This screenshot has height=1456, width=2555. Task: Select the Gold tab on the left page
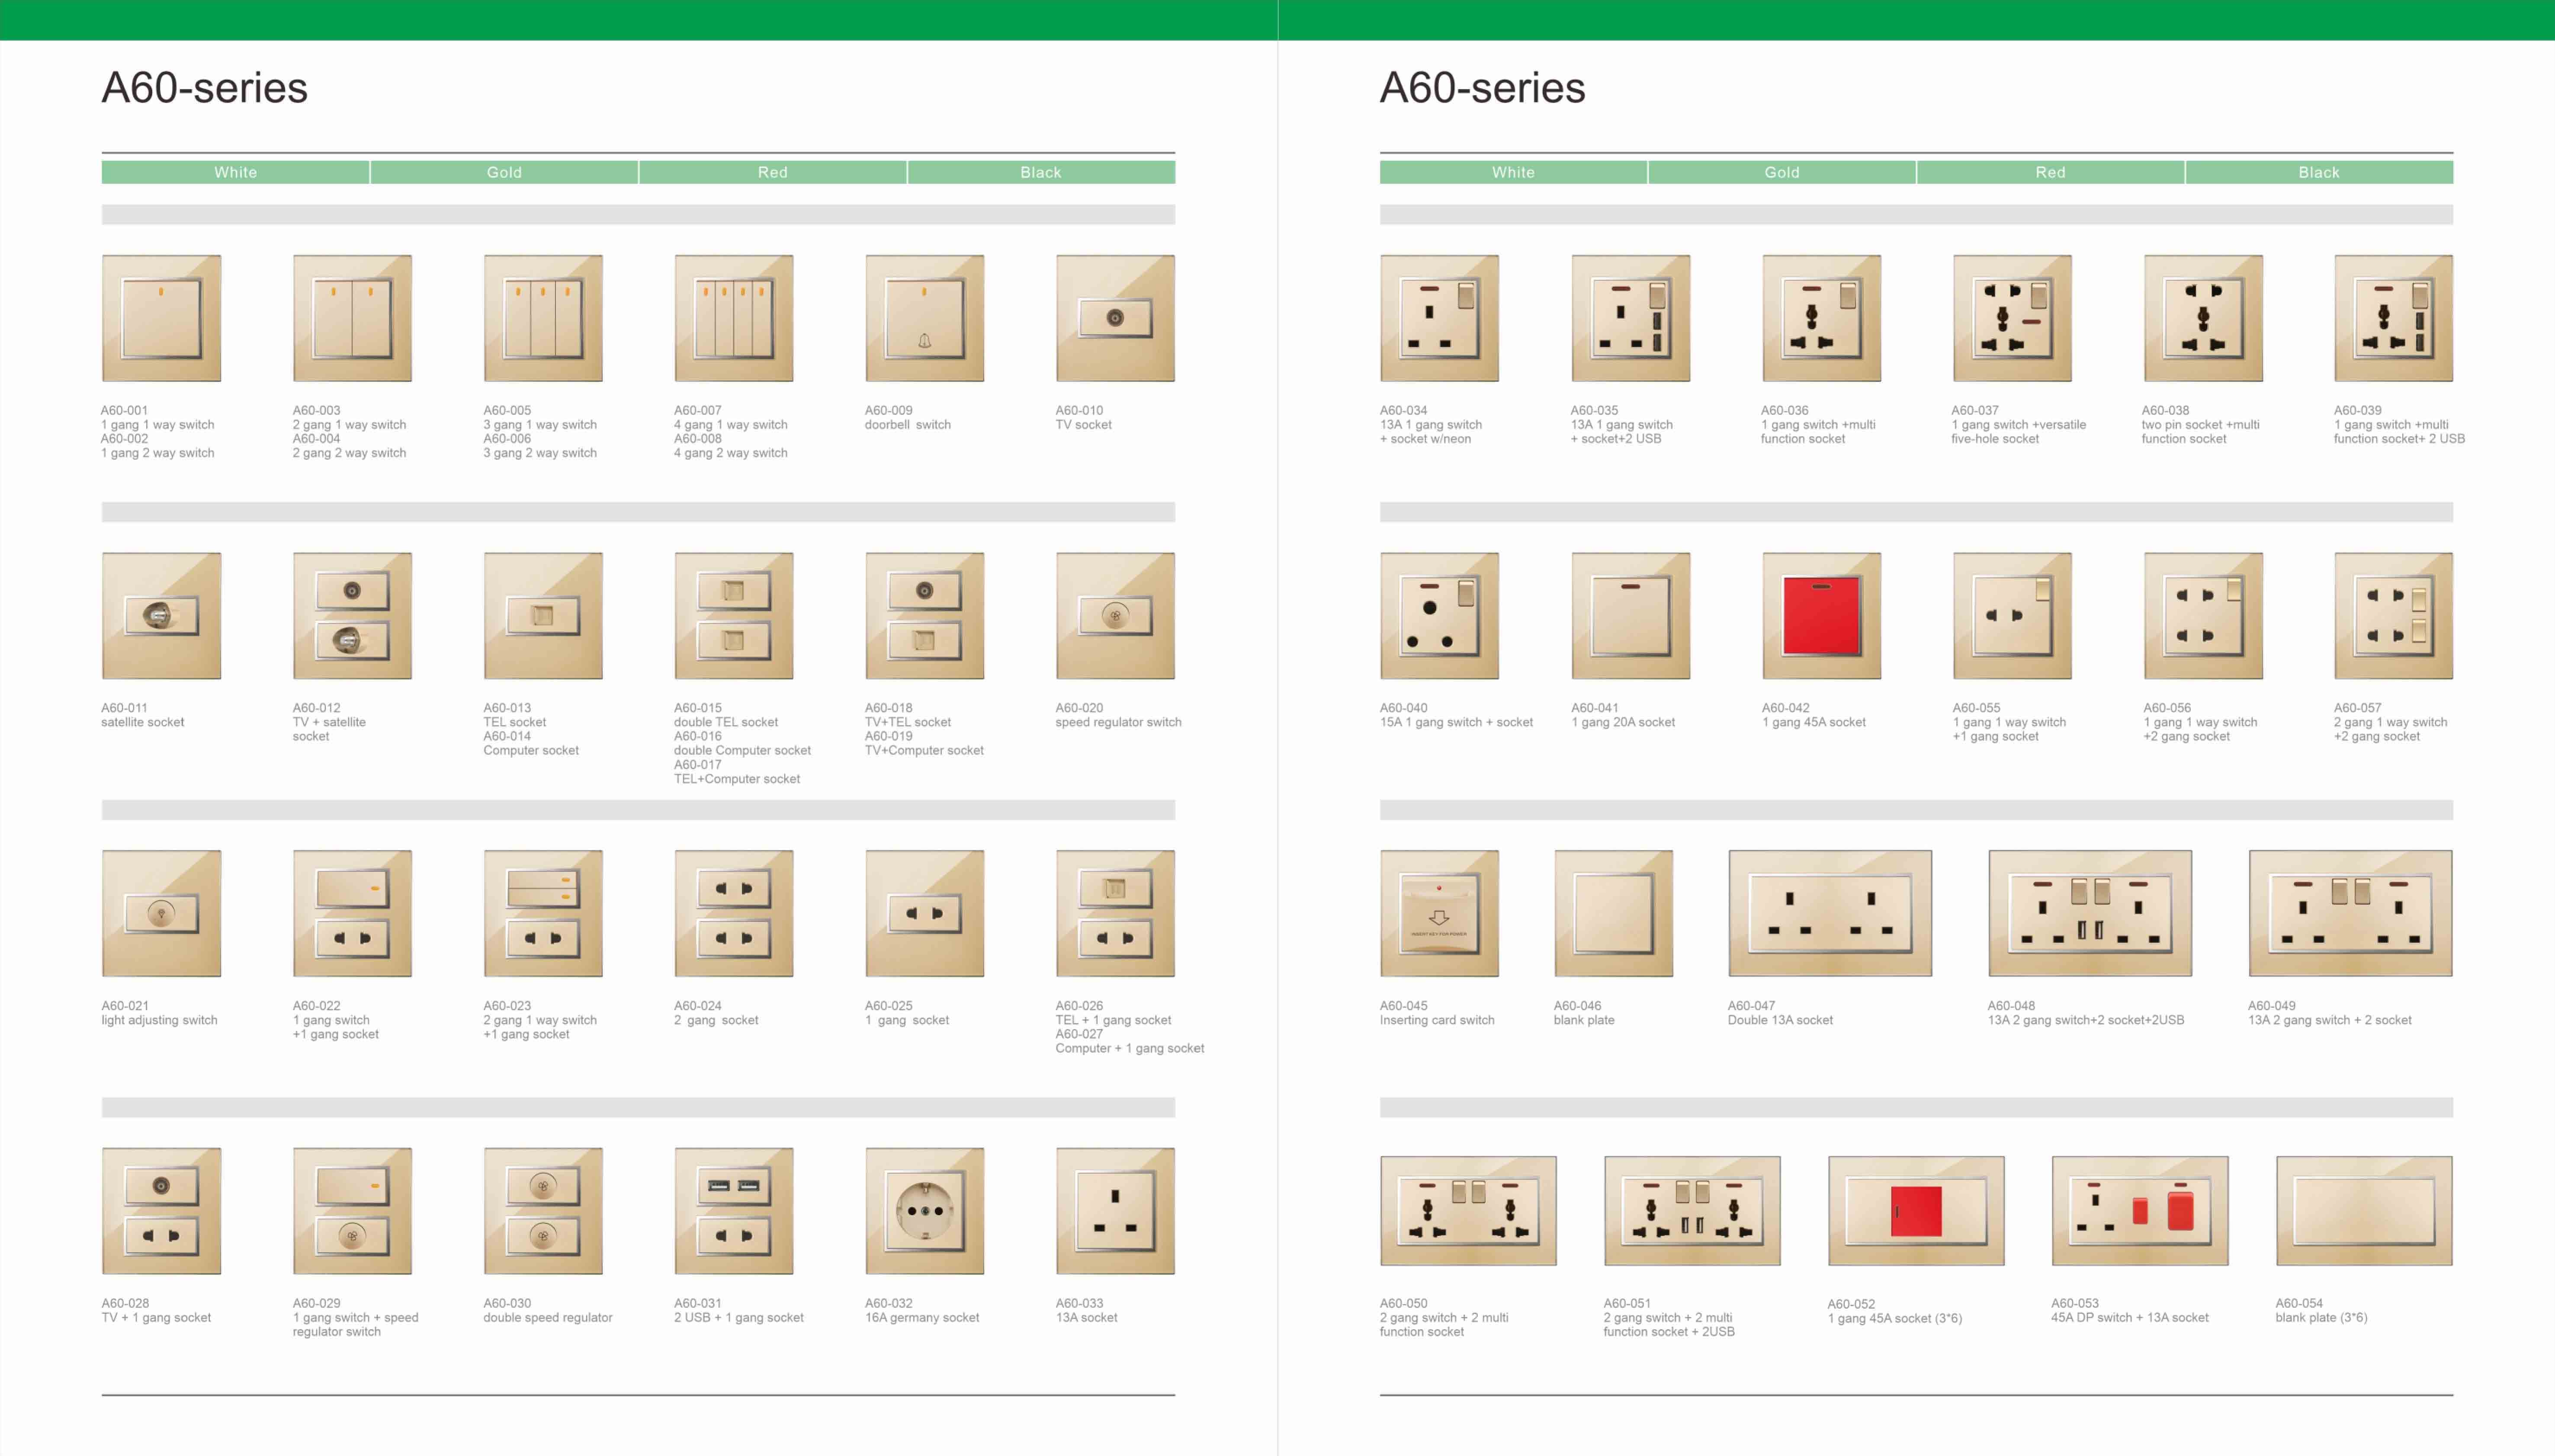[504, 172]
